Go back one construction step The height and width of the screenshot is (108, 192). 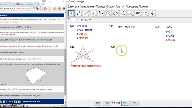107,103
